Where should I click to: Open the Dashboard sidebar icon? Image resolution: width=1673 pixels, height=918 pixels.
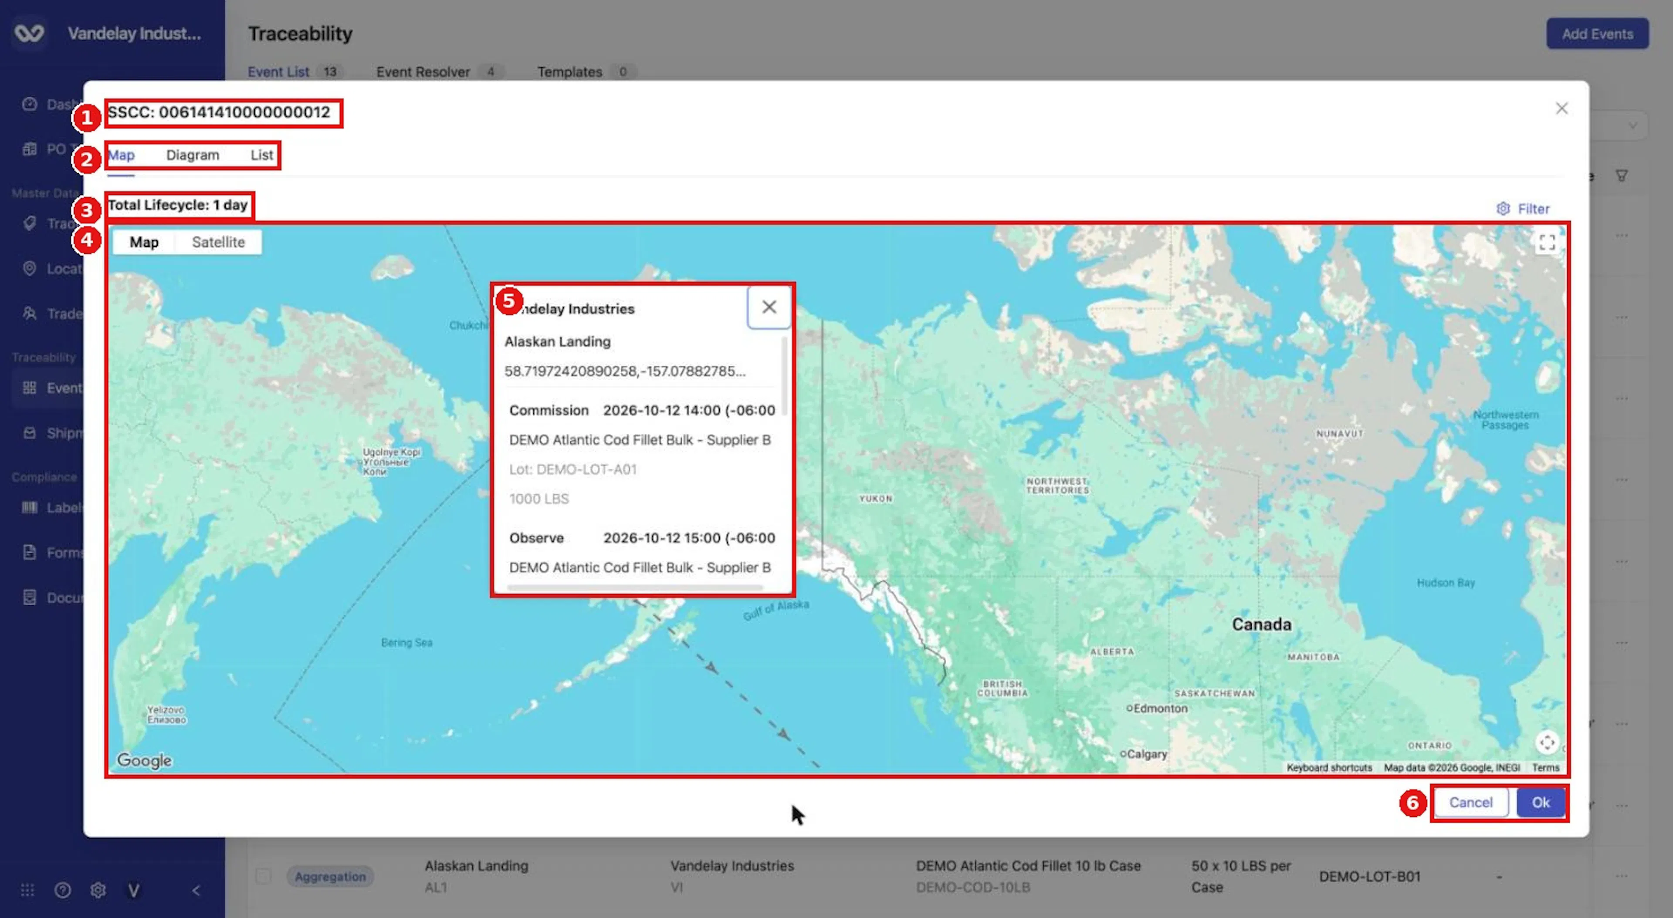[x=29, y=104]
